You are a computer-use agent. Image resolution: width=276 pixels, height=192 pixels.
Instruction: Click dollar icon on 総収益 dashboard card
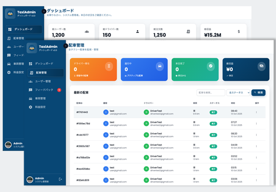pos(239,31)
